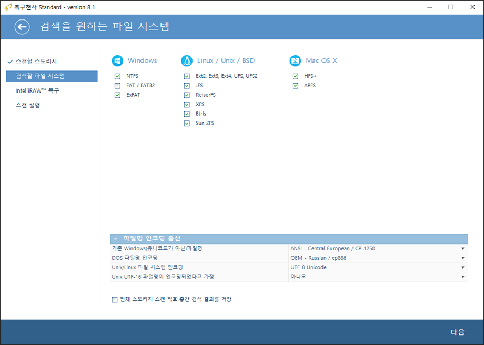Viewport: 484px width, 345px height.
Task: Uncheck the ExFAT checkbox
Action: click(x=117, y=95)
